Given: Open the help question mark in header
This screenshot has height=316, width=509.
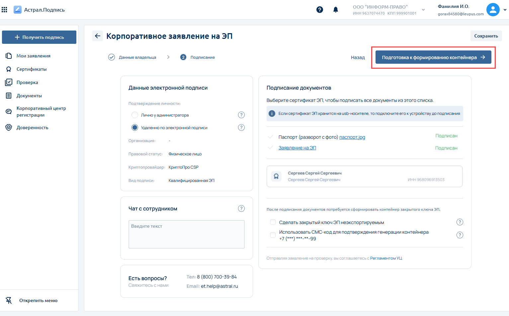Looking at the screenshot, I should (320, 10).
